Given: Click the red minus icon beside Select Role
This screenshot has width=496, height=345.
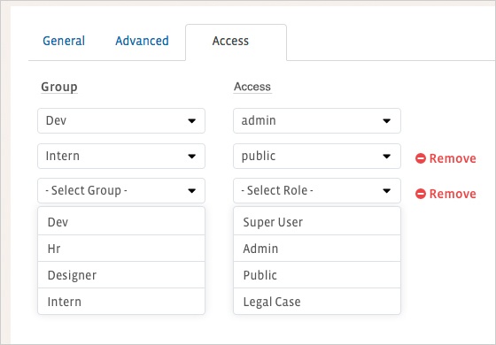Looking at the screenshot, I should tap(421, 194).
